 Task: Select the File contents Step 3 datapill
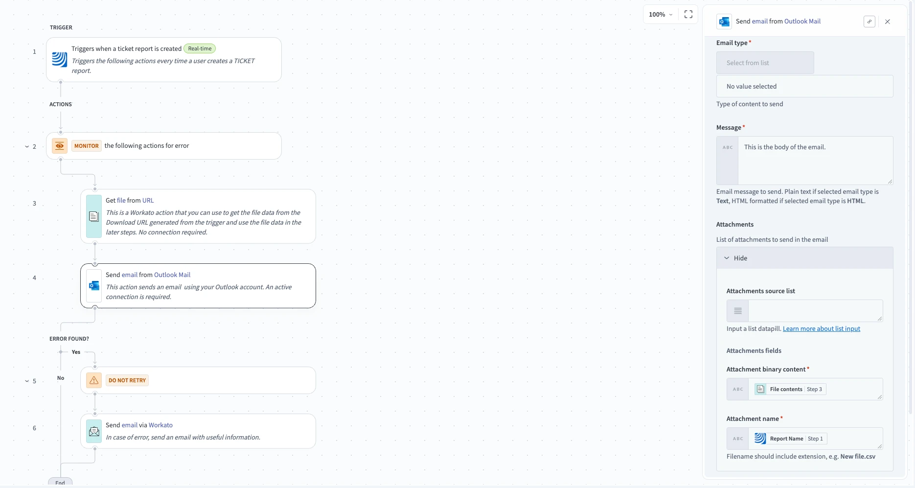[790, 389]
